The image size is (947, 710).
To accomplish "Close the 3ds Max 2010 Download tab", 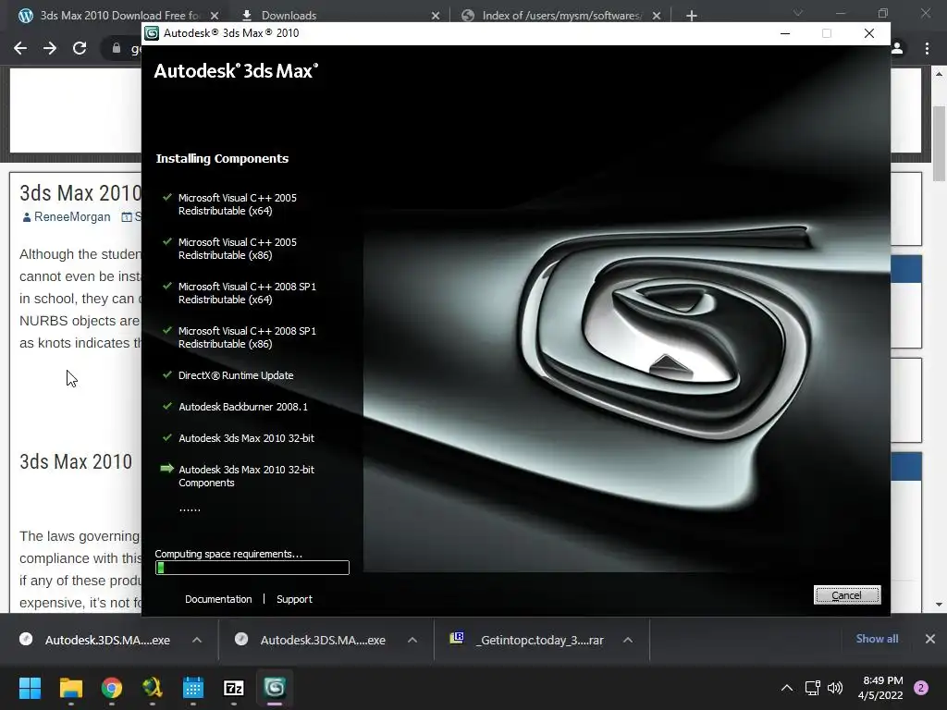I will click(215, 16).
